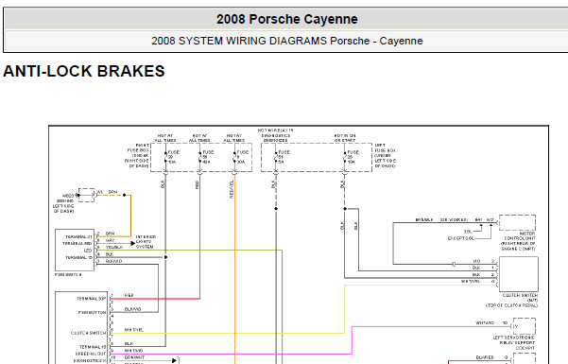Click the 'SPEED HI OUT' pin label
This screenshot has height=364, width=568.
(91, 354)
